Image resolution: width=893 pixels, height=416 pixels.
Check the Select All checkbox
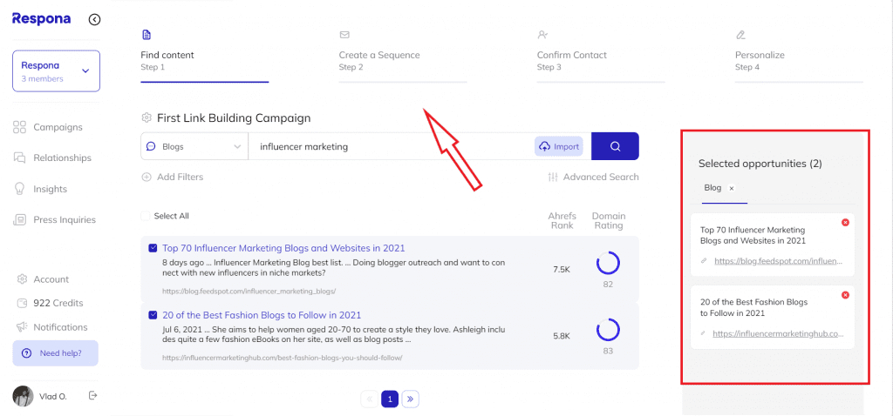[x=146, y=216]
